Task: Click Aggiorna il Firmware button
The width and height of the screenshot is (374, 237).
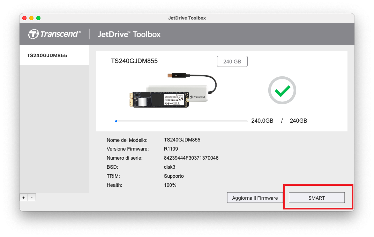Action: click(255, 198)
